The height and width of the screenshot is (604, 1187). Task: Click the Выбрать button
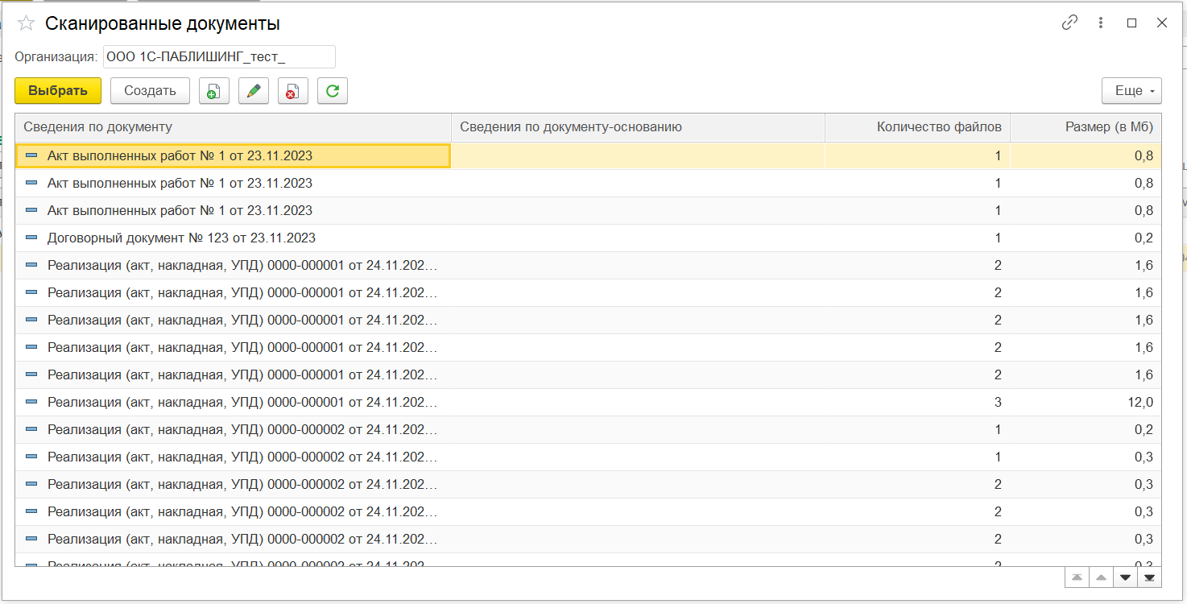(58, 91)
